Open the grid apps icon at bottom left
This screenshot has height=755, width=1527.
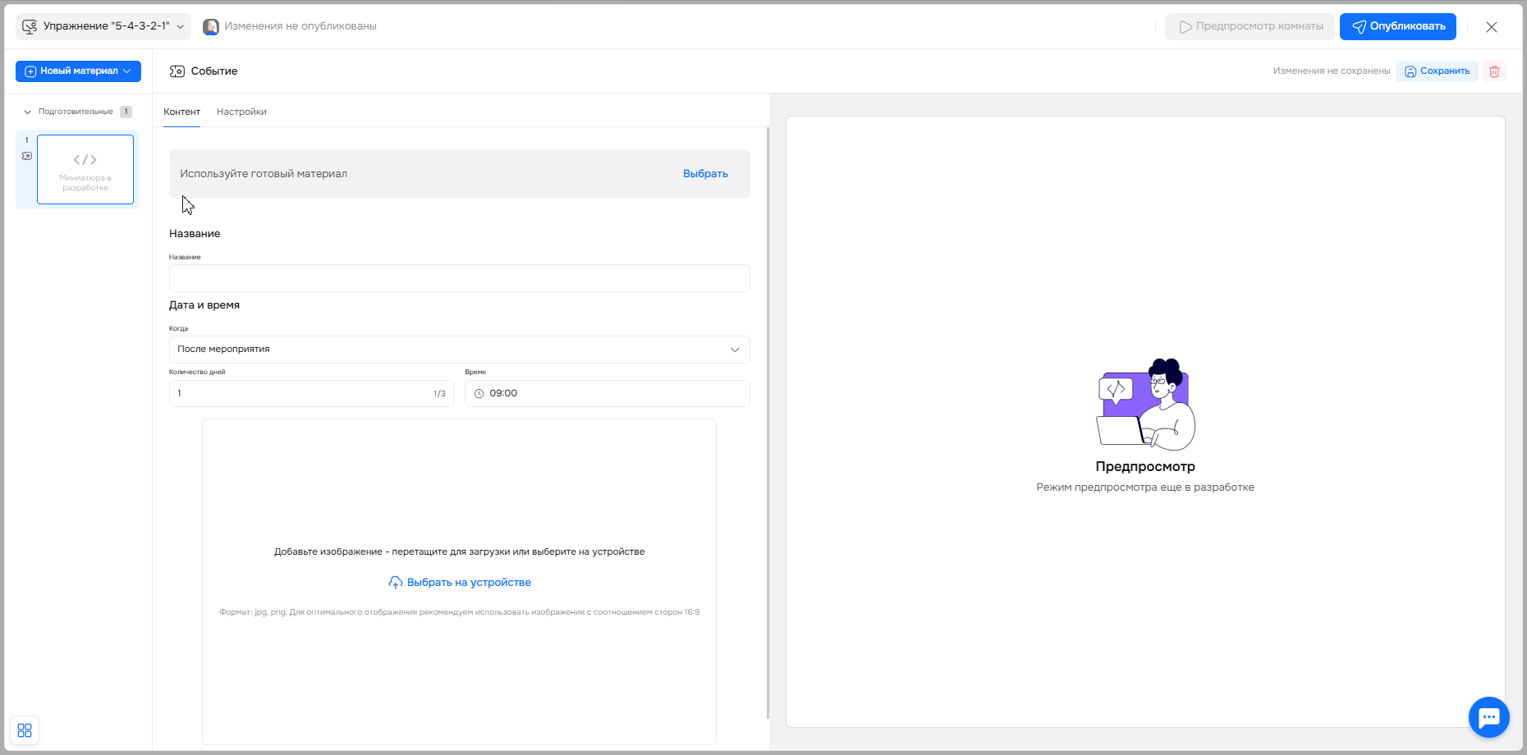(x=25, y=730)
